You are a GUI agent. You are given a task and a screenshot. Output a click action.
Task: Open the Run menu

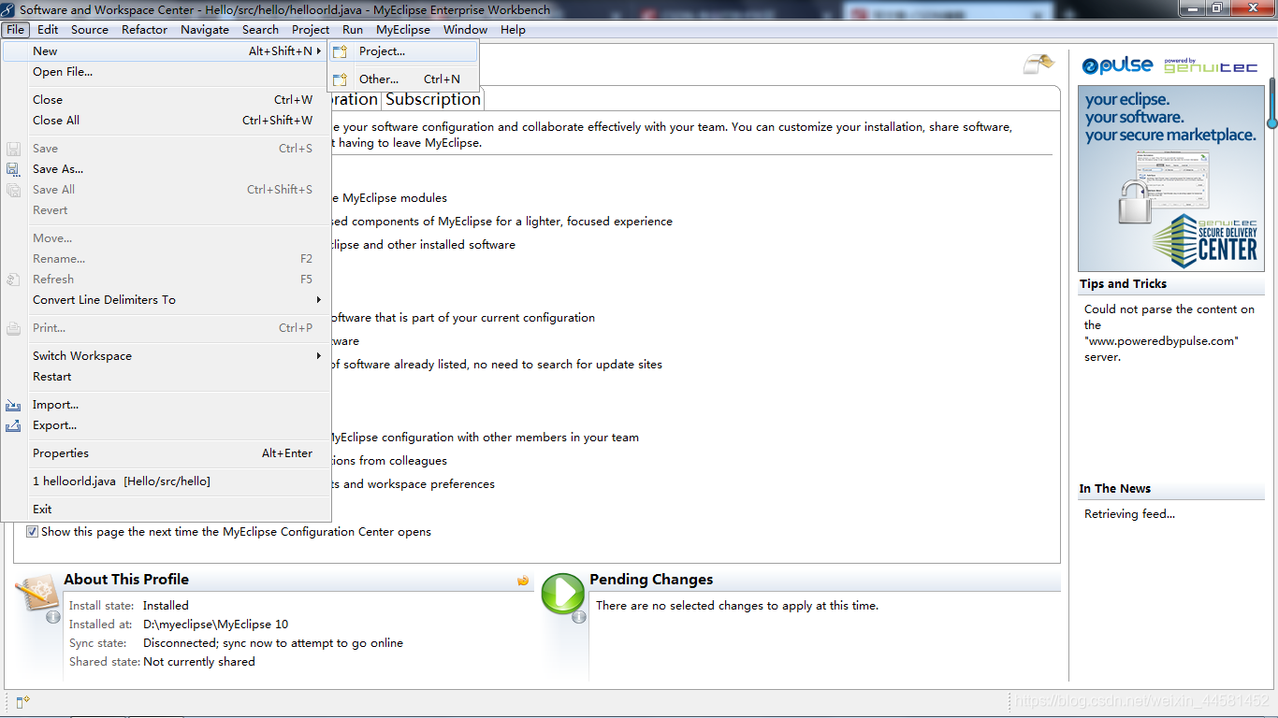(x=353, y=30)
